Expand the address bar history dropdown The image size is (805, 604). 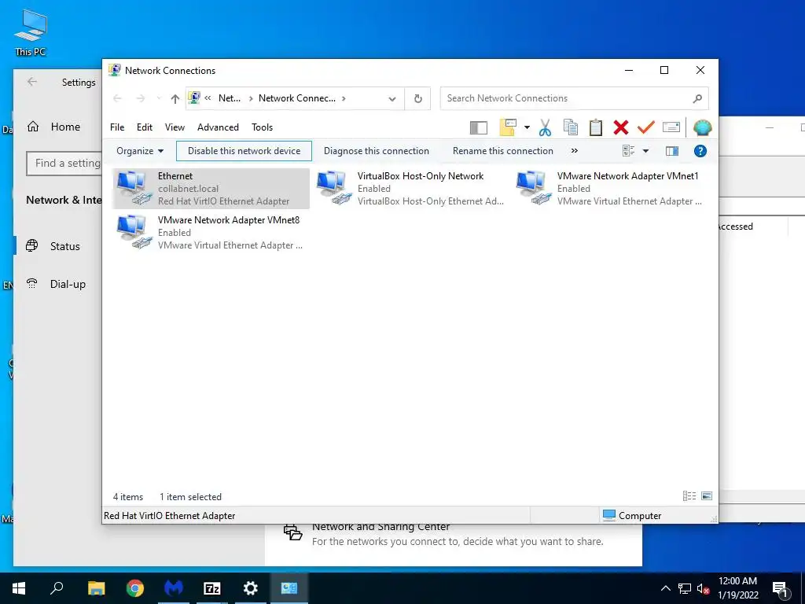pos(392,98)
